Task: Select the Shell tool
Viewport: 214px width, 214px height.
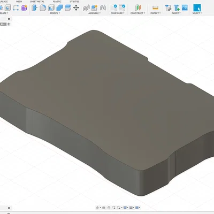Action: [51, 7]
